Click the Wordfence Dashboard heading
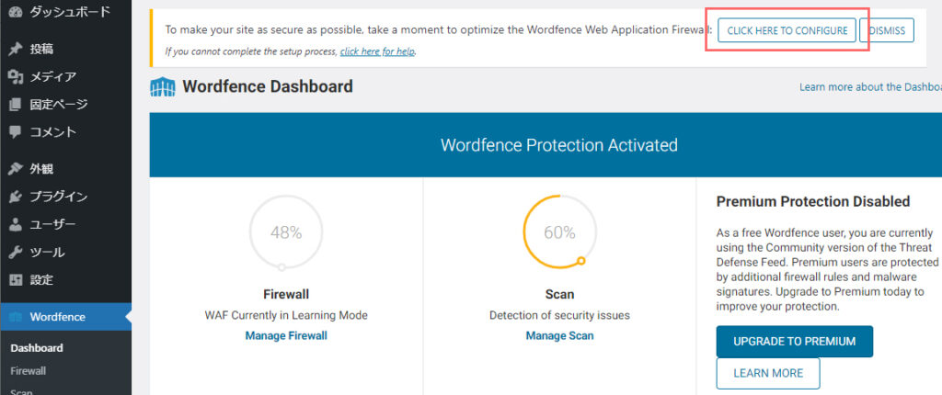 point(268,86)
